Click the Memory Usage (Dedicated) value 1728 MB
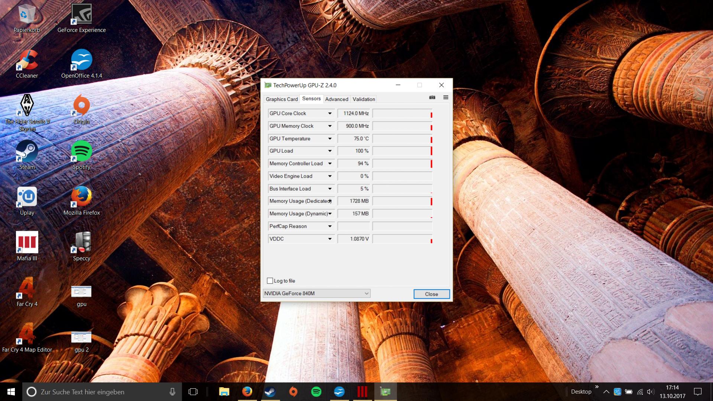713x401 pixels. [x=354, y=201]
